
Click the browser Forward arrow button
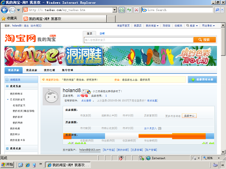(x=12, y=10)
